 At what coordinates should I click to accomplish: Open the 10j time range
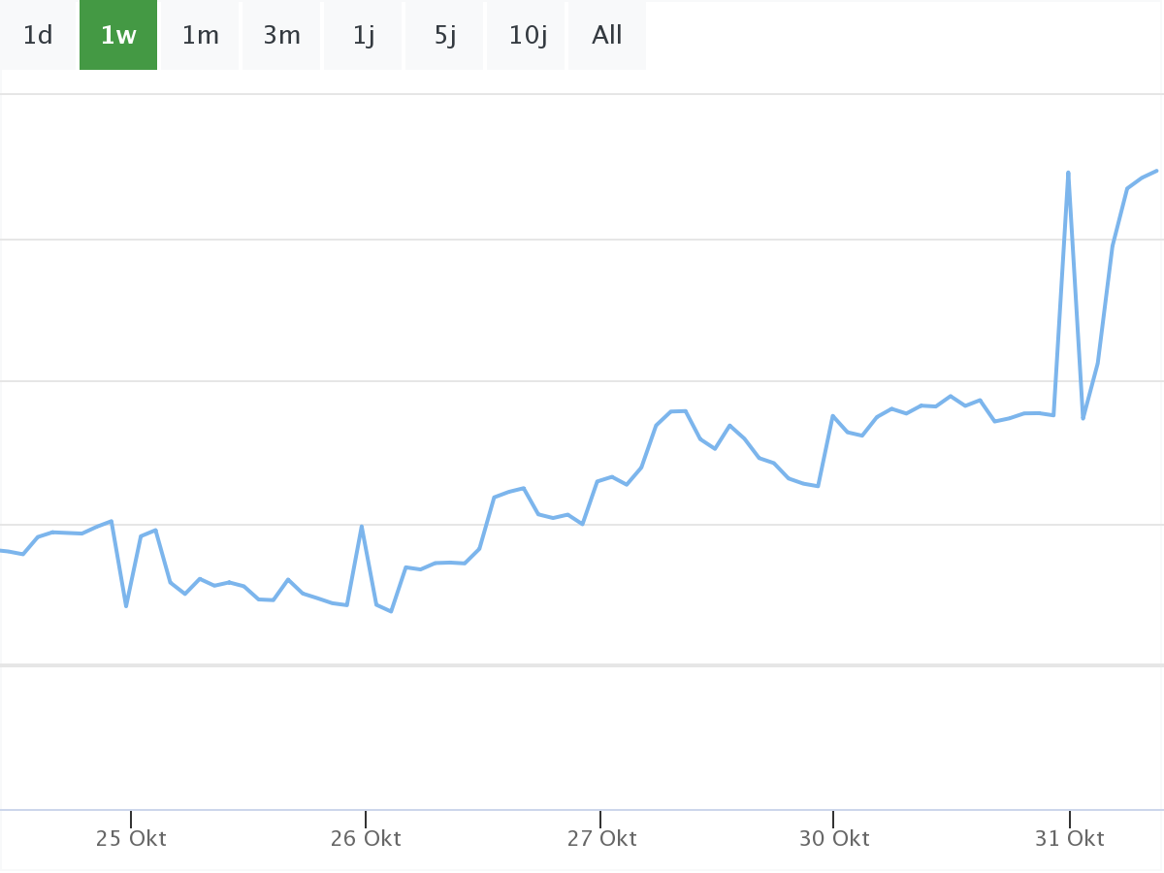[527, 36]
